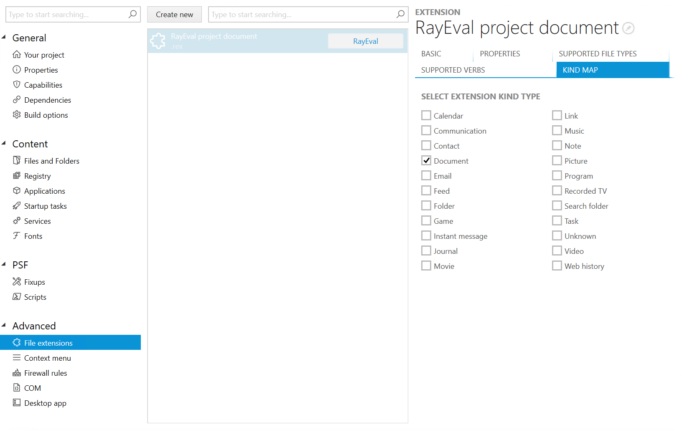Screen dimensions: 682x430
Task: Click the extension list search field
Action: pyautogui.click(x=301, y=14)
